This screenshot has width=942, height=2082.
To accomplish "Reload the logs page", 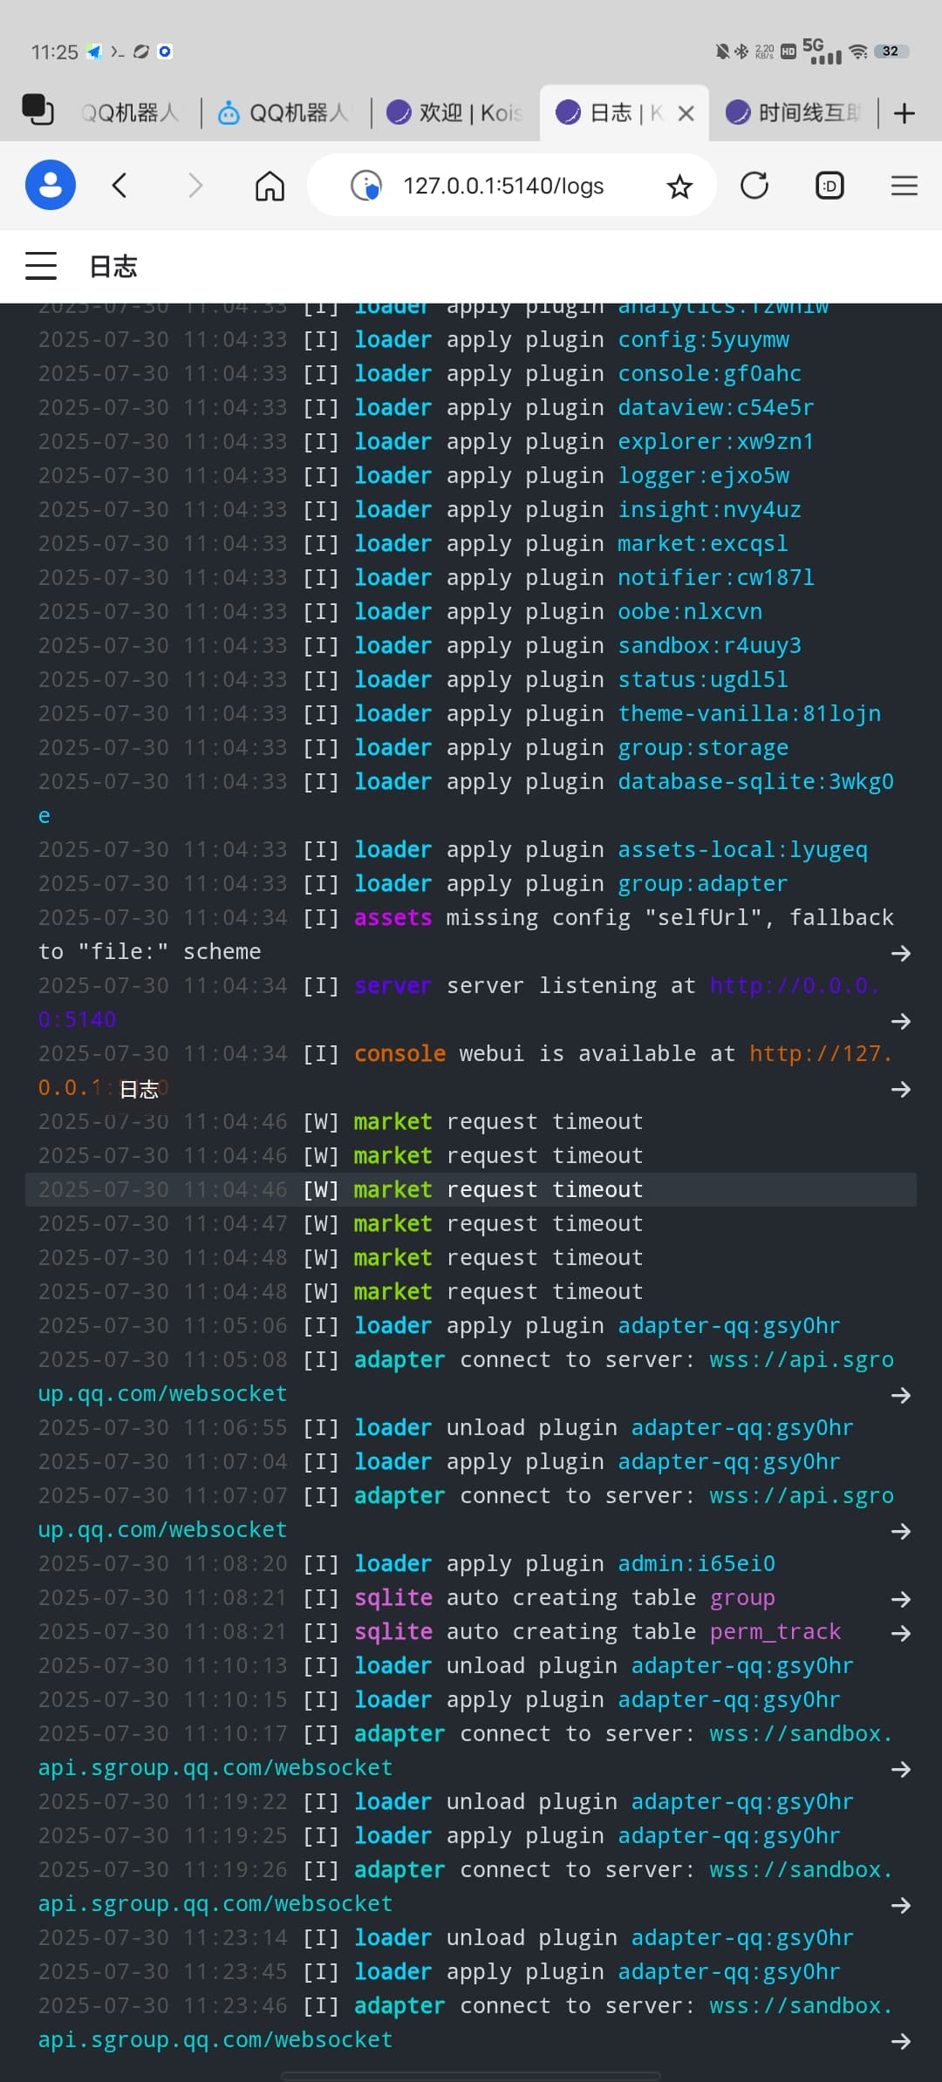I will 754,185.
